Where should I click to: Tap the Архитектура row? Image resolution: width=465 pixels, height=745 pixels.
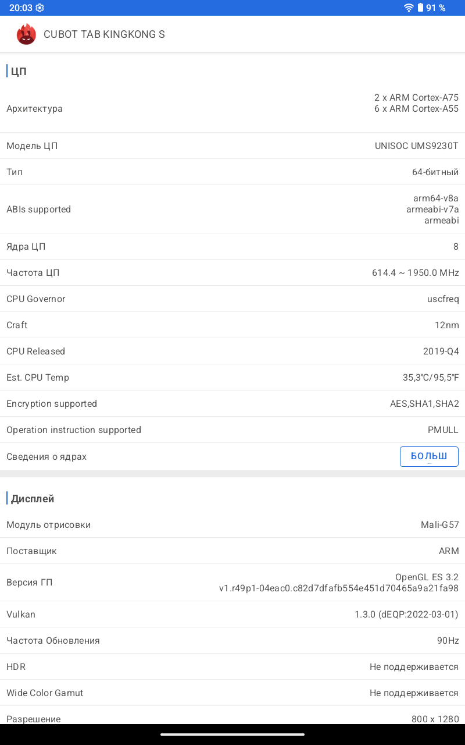coord(233,109)
